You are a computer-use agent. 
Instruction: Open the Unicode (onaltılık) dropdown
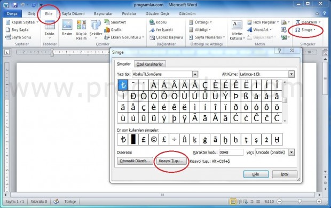(x=291, y=153)
